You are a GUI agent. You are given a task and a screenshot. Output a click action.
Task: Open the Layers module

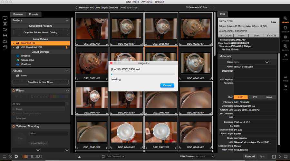(x=285, y=48)
